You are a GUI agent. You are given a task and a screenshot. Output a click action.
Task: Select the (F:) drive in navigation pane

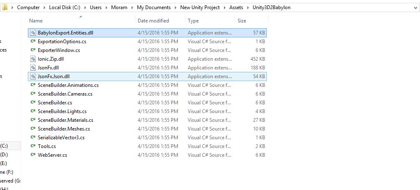point(7,172)
